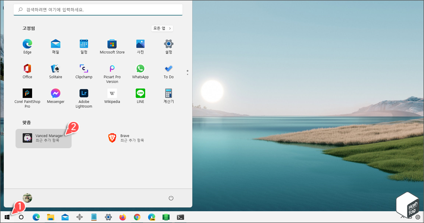The image size is (424, 223).
Task: Open Brave from recommended section
Action: click(126, 138)
